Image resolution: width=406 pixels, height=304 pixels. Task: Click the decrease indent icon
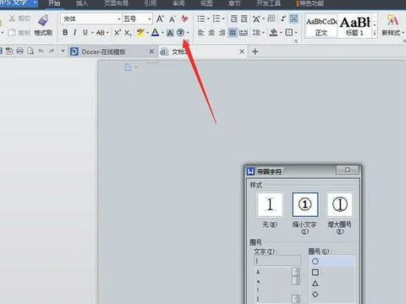pos(233,19)
